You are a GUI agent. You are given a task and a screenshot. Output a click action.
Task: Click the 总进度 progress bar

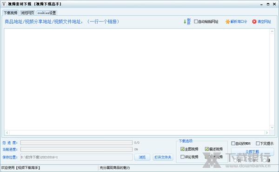(76, 143)
